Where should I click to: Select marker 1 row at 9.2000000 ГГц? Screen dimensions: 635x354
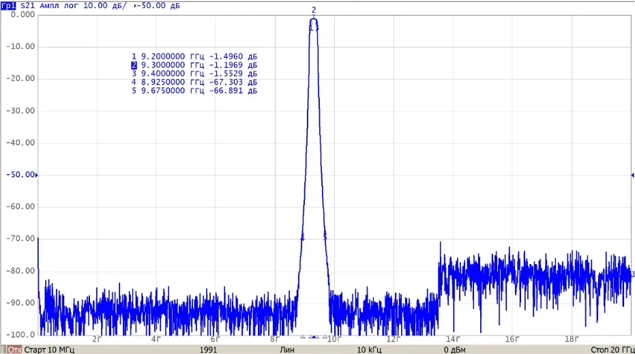pos(194,57)
